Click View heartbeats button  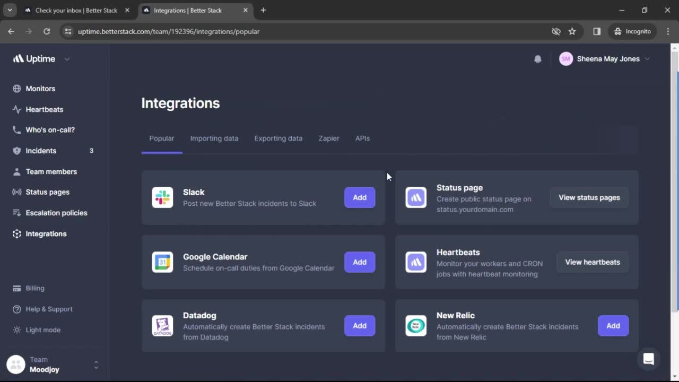point(593,262)
